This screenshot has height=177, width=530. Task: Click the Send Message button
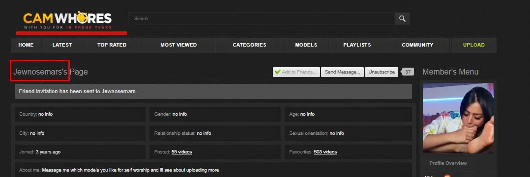(x=342, y=72)
